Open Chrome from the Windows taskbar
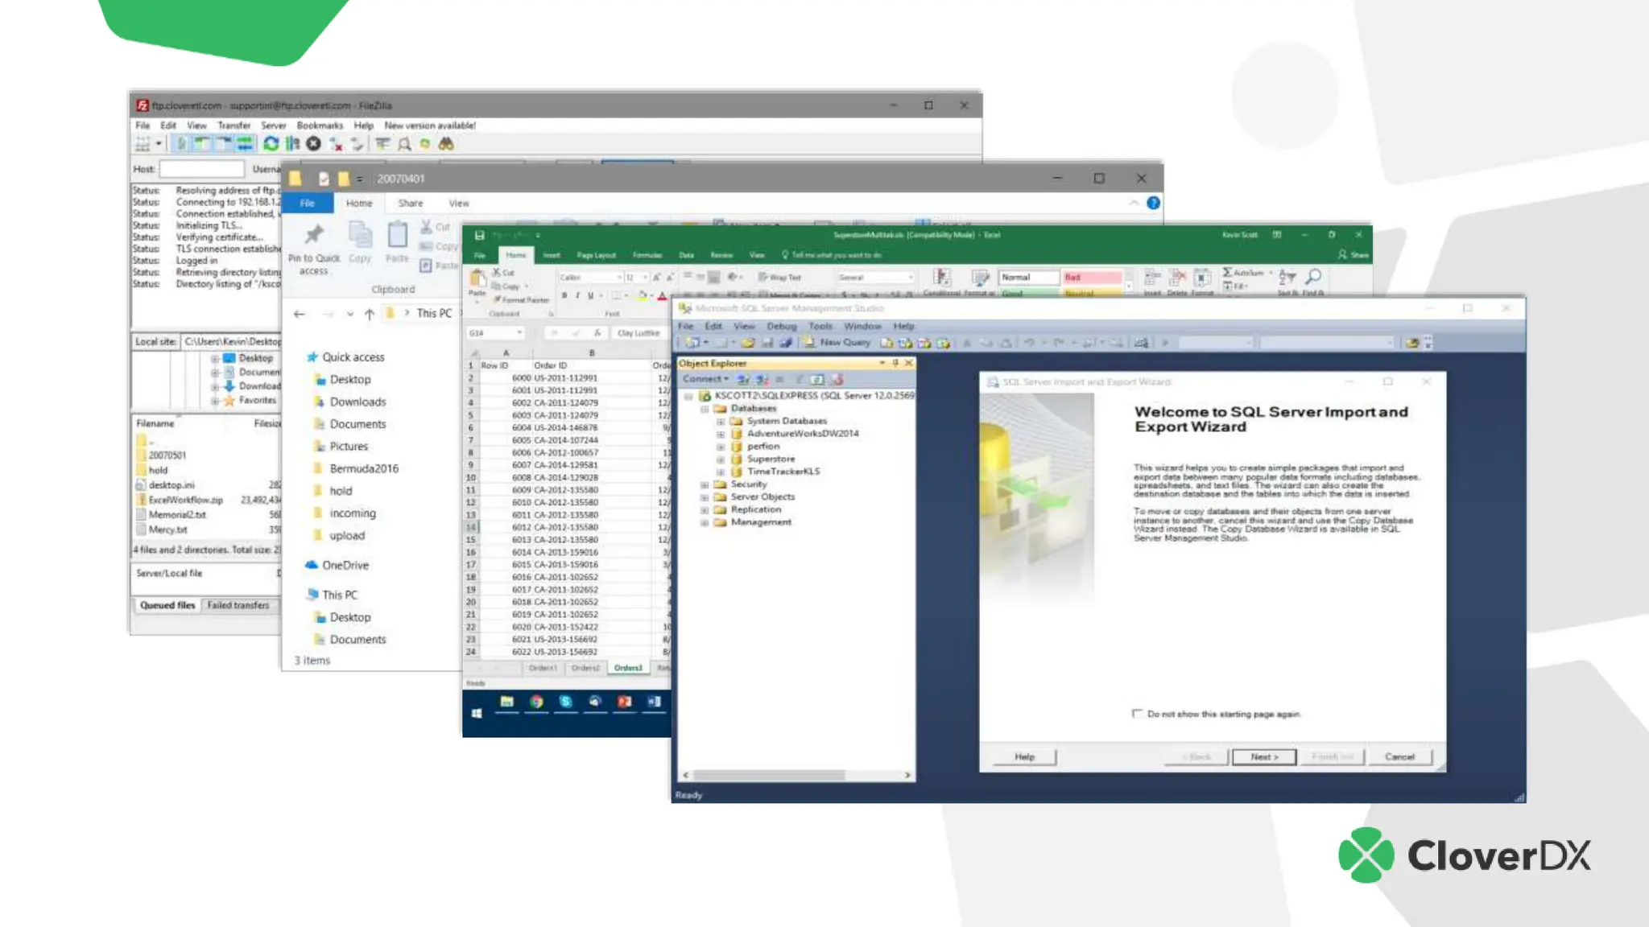Viewport: 1649px width, 927px height. click(536, 702)
